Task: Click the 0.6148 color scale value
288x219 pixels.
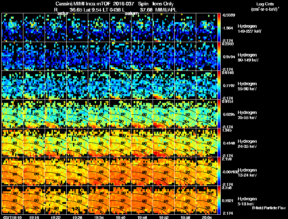Action: [x=228, y=73]
